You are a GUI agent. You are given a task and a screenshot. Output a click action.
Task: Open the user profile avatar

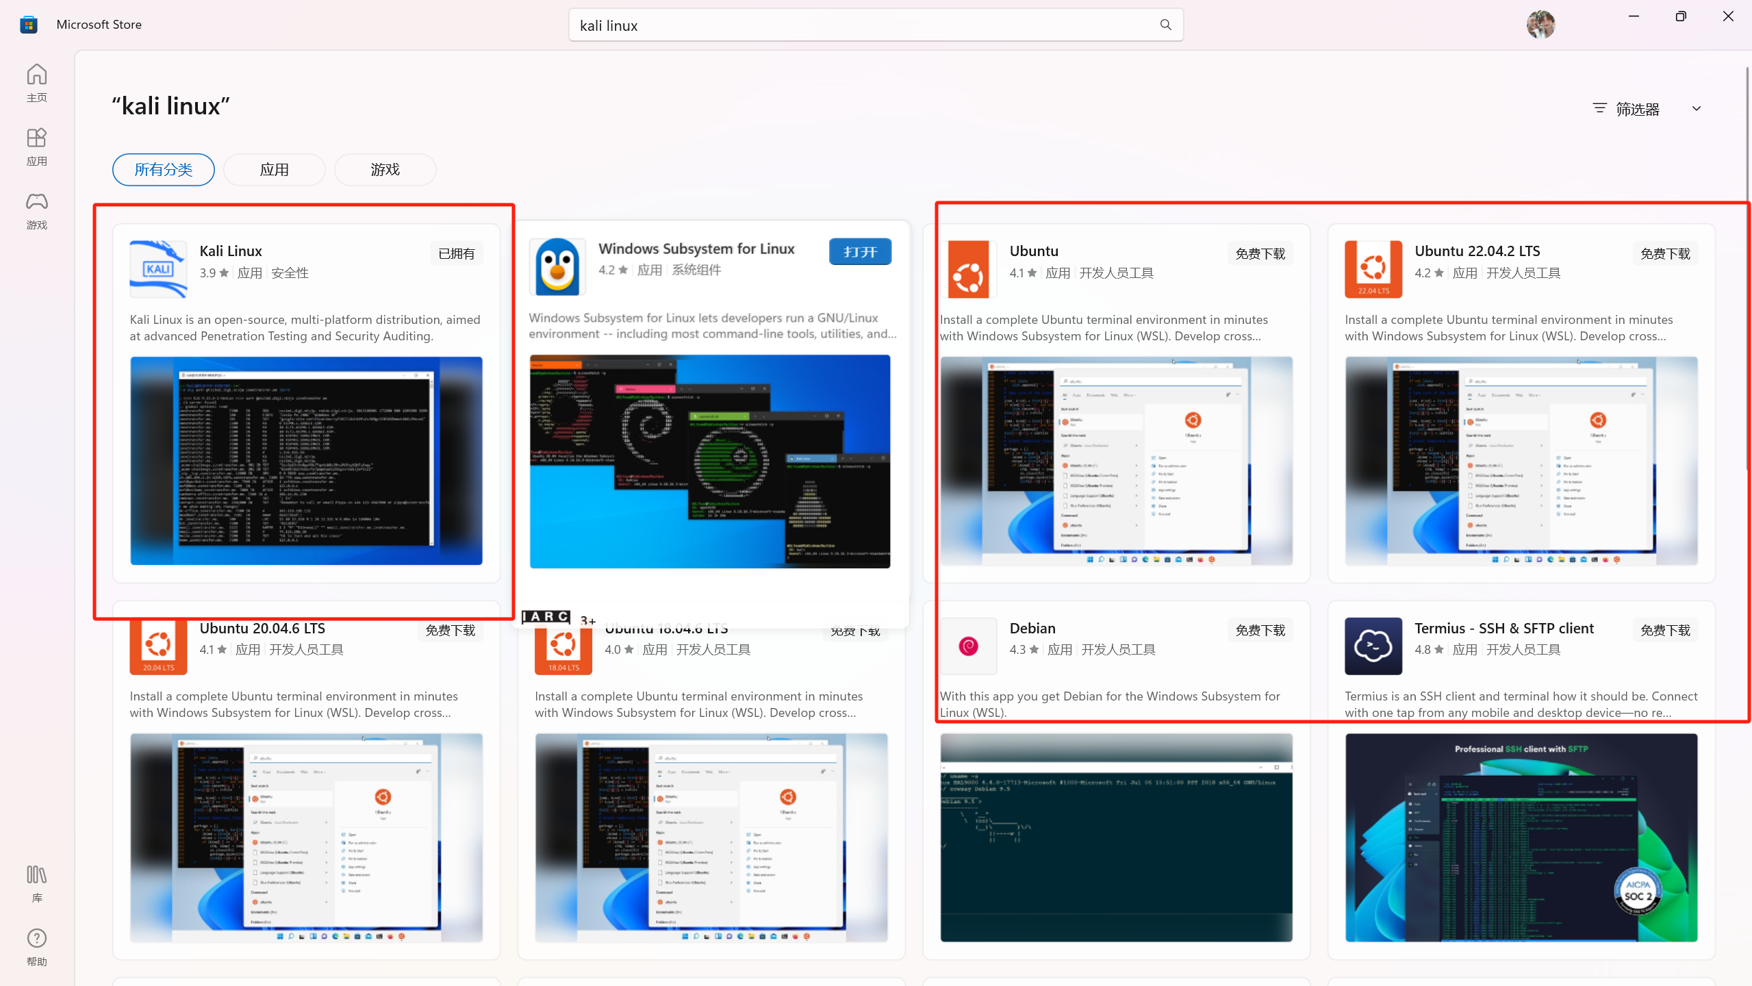pyautogui.click(x=1540, y=25)
